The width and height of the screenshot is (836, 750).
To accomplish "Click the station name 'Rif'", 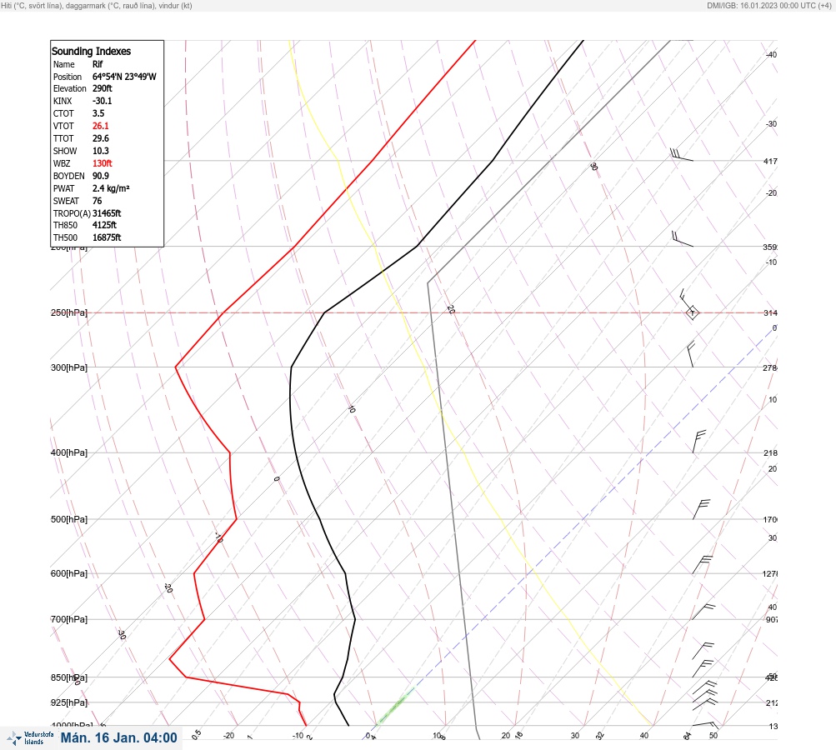I will [x=98, y=64].
